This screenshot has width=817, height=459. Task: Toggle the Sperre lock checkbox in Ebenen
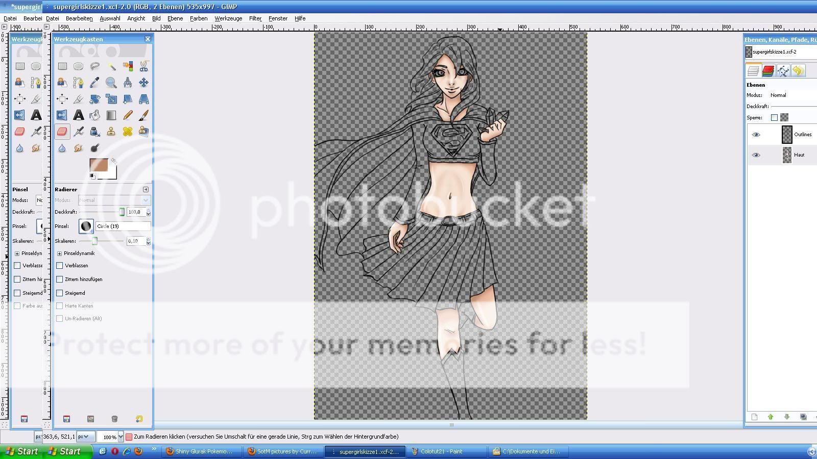coord(774,118)
